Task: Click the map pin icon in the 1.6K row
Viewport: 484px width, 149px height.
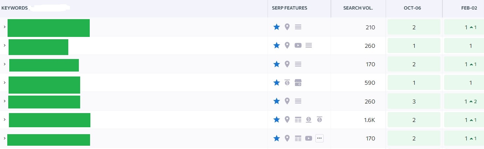Action: pyautogui.click(x=287, y=120)
